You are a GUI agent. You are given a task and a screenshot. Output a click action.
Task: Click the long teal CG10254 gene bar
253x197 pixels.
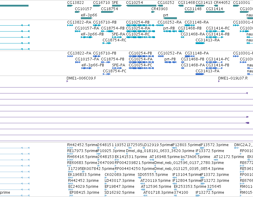pyautogui.click(x=141, y=6)
